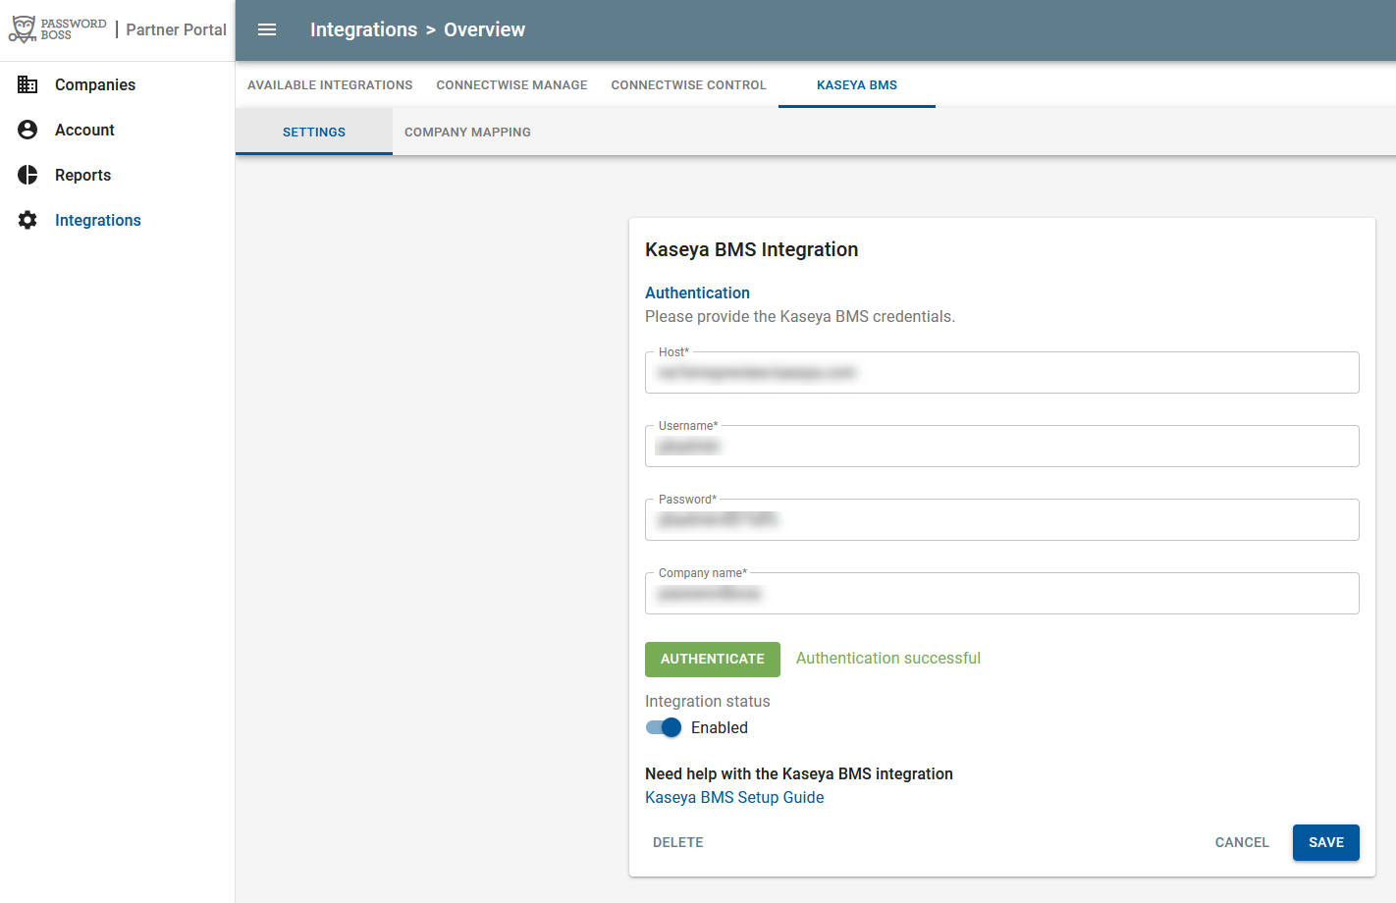Click the Authentication section heading
The width and height of the screenshot is (1396, 903).
coord(697,292)
